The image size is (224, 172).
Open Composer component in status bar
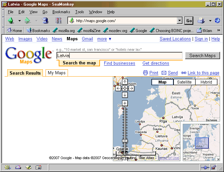click(28, 167)
